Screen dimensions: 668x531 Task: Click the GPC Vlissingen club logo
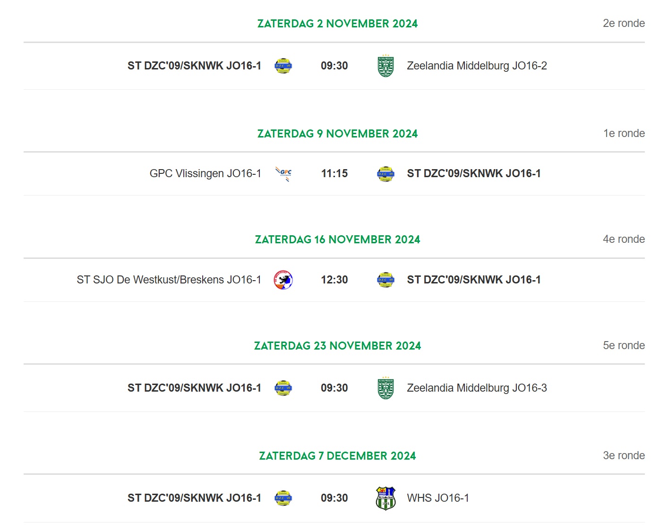[283, 174]
